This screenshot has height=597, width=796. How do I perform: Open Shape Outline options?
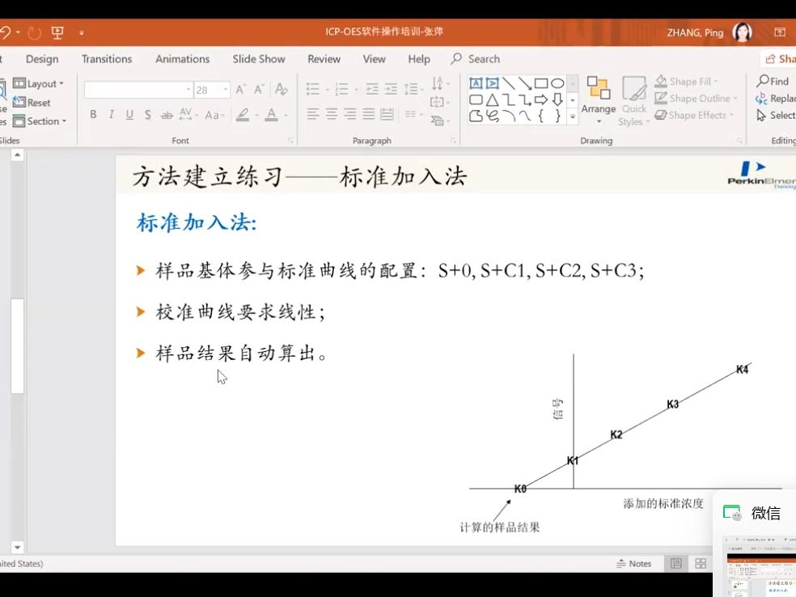pyautogui.click(x=696, y=98)
